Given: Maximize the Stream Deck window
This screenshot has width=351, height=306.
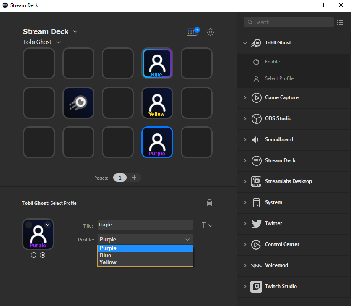Looking at the screenshot, I should 322,5.
